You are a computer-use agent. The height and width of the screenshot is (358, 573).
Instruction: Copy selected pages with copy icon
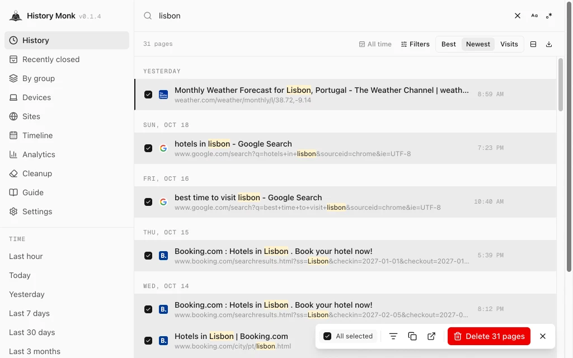tap(412, 336)
